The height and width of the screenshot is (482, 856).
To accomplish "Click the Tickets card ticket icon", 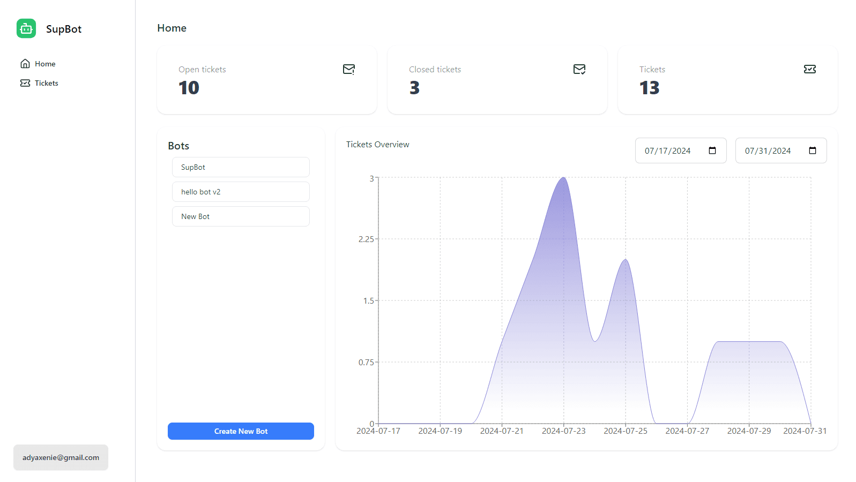I will pyautogui.click(x=810, y=69).
